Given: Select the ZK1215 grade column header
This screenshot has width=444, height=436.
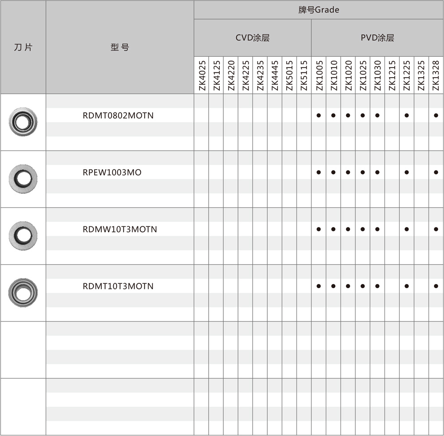Looking at the screenshot, I should point(392,75).
